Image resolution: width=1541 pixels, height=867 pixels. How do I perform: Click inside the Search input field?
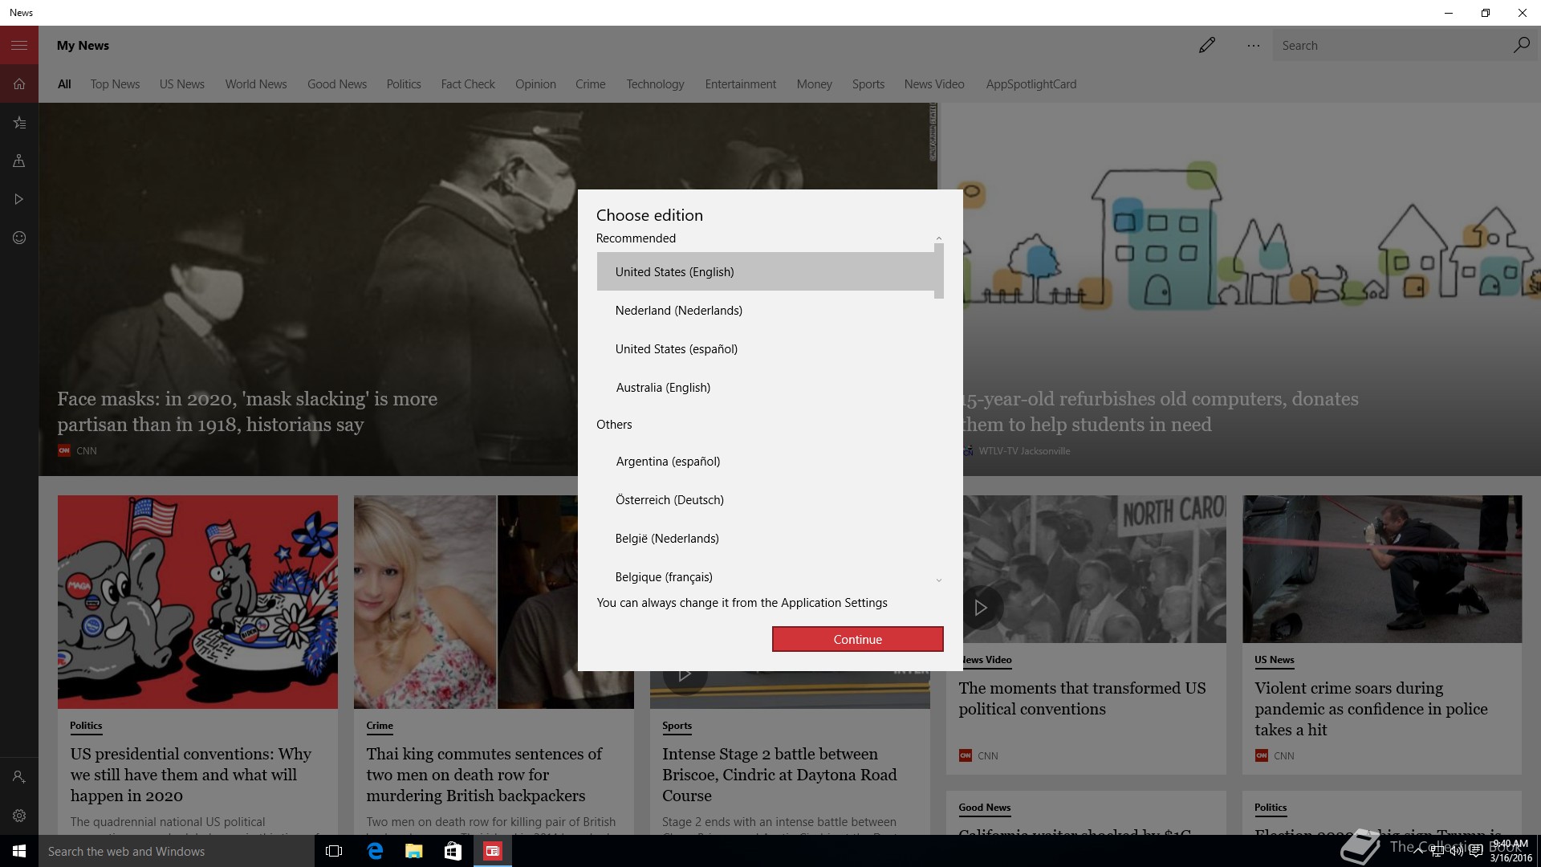[x=1393, y=46]
